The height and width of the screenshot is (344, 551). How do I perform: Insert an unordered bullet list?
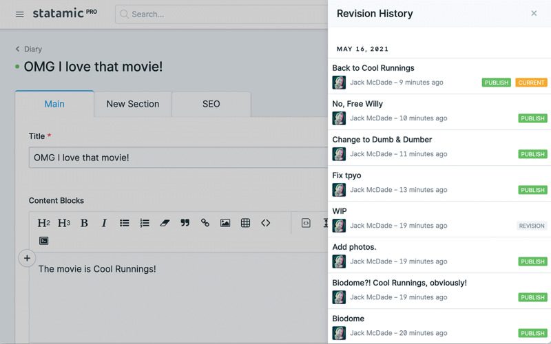point(125,223)
